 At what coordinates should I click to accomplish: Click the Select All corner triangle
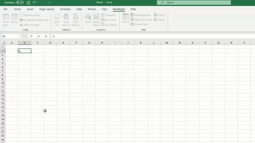(x=3, y=43)
